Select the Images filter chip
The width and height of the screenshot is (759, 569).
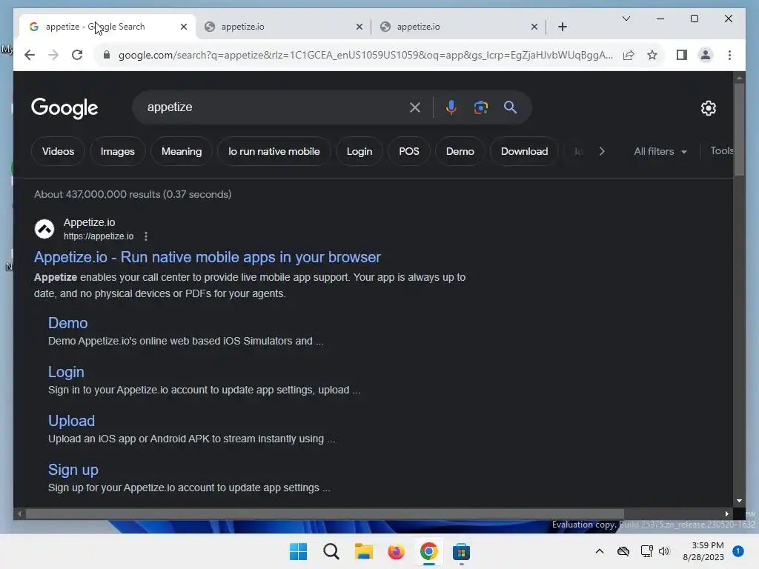pyautogui.click(x=118, y=151)
